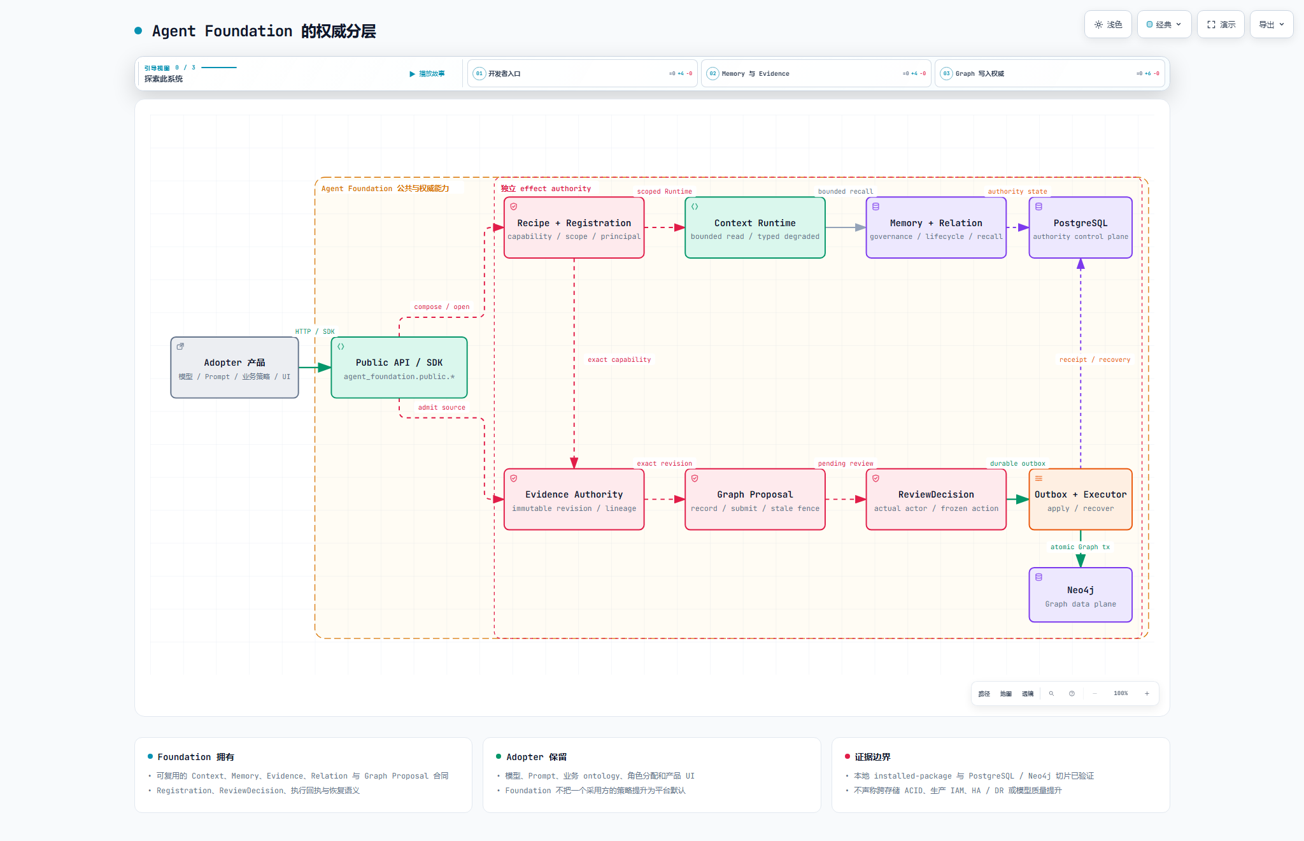Click the 'atomic Graph tx' edge label

pyautogui.click(x=1080, y=547)
